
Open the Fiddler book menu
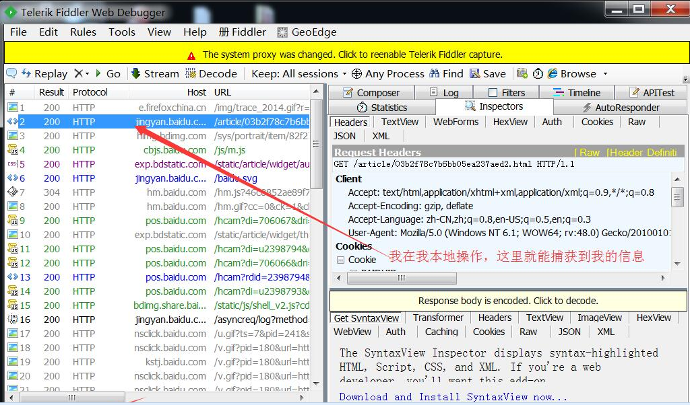[x=243, y=32]
